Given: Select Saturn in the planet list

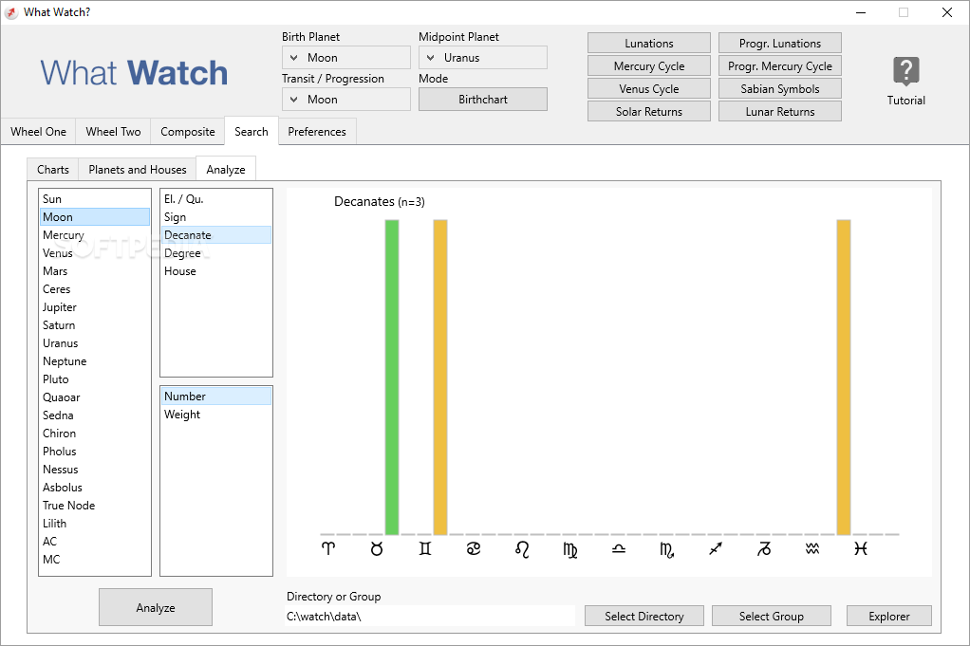Looking at the screenshot, I should click(x=95, y=325).
